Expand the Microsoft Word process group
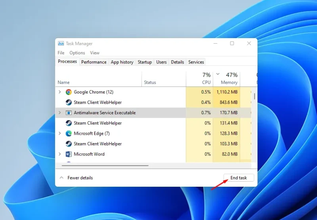317x220 pixels. [x=60, y=154]
